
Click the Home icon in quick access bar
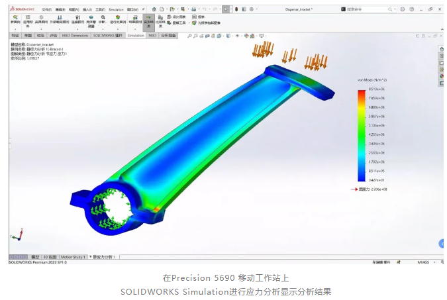pos(154,9)
